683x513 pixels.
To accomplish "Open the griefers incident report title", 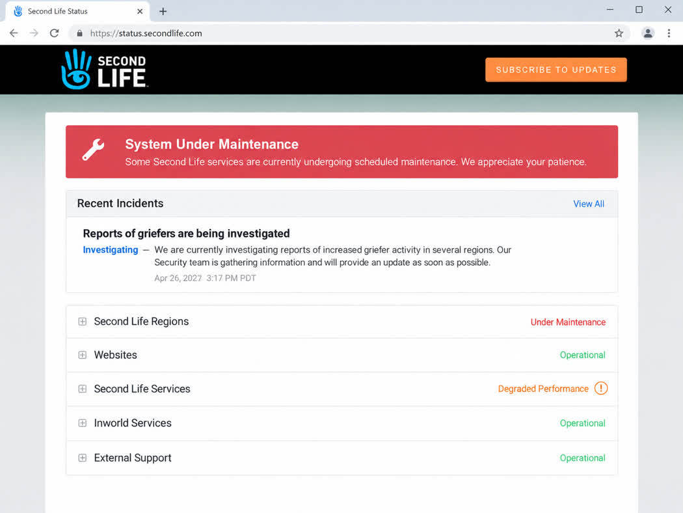I will (x=186, y=234).
